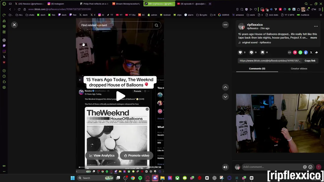Send to friends with the red paper plane icon
The width and height of the screenshot is (324, 182).
295,53
